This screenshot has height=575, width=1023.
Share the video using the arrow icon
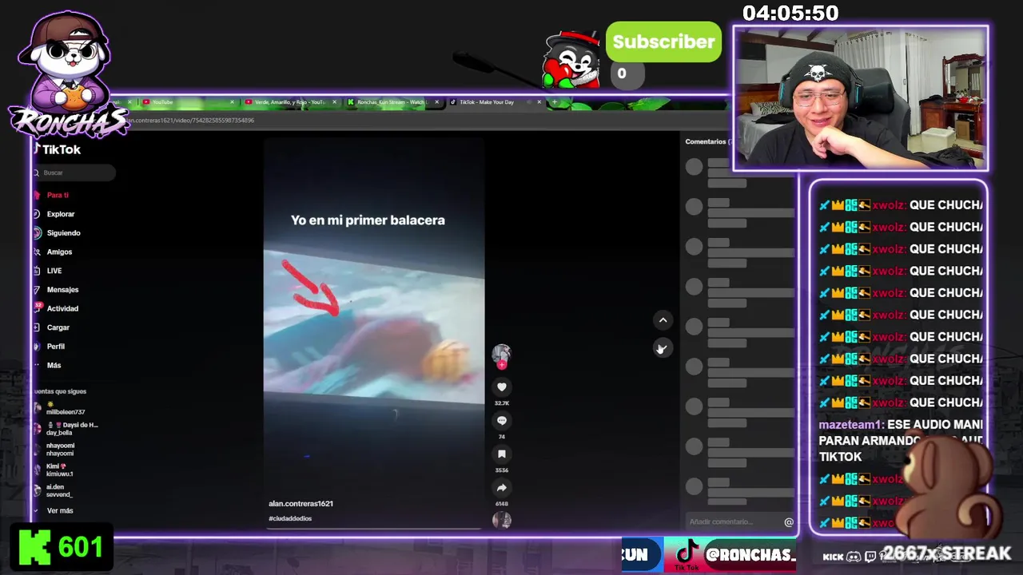click(502, 488)
